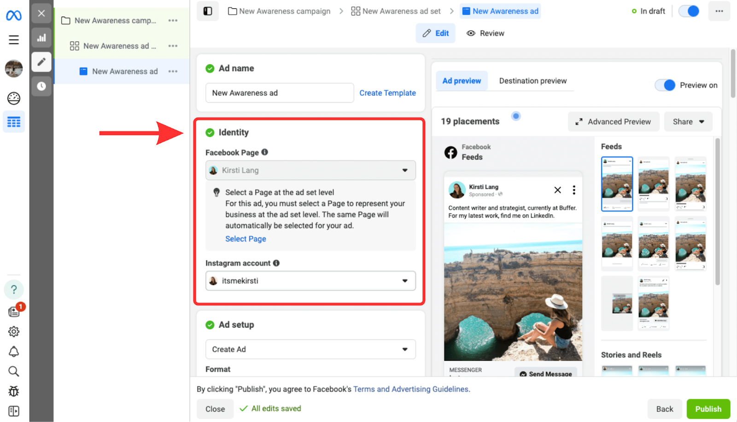
Task: Open settings gear in left sidebar
Action: 14,332
